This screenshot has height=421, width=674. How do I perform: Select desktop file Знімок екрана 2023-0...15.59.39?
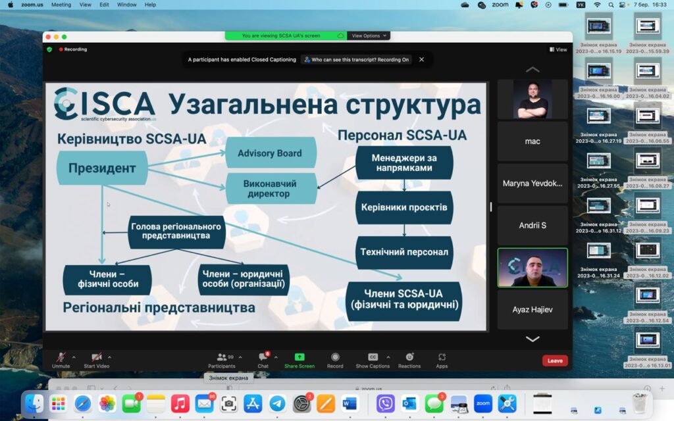(648, 33)
